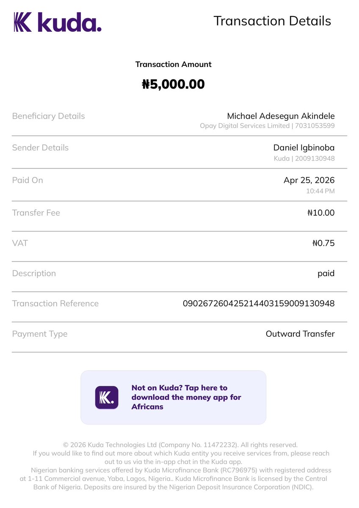Click the 'Transaction Reference' label
This screenshot has height=508, width=359.
(x=55, y=303)
